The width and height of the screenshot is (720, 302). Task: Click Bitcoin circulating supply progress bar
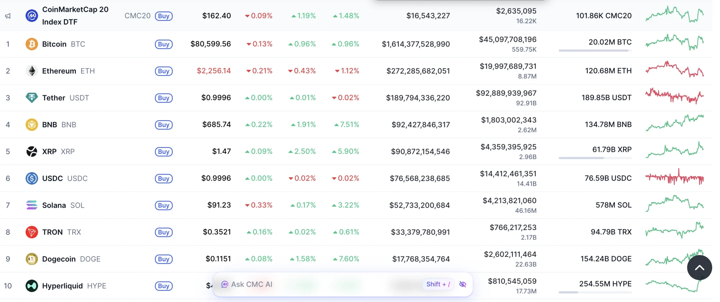(595, 51)
